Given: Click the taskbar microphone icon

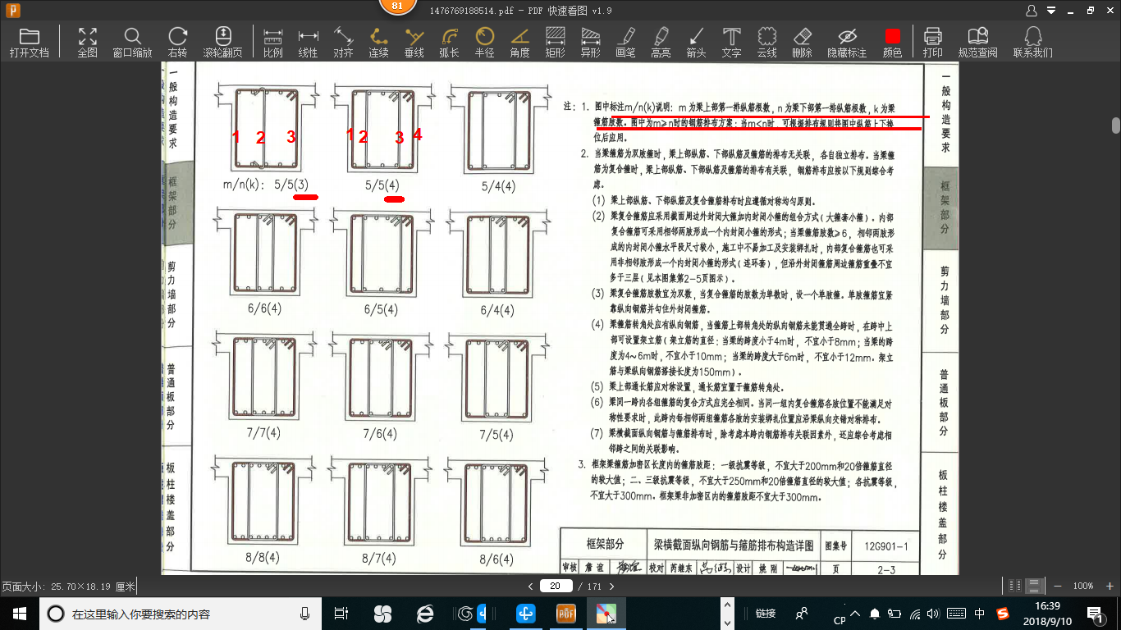Looking at the screenshot, I should (305, 613).
